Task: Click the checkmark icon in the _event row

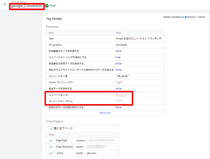Action: [x=51, y=153]
